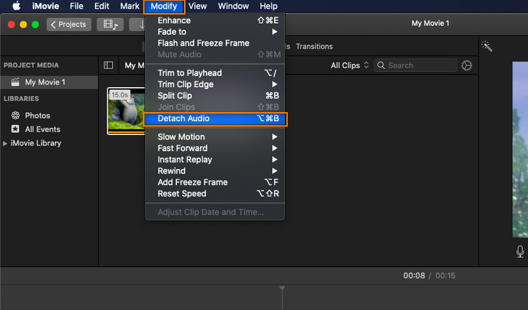Viewport: 528px width, 310px height.
Task: Open the View menu
Action: [197, 6]
